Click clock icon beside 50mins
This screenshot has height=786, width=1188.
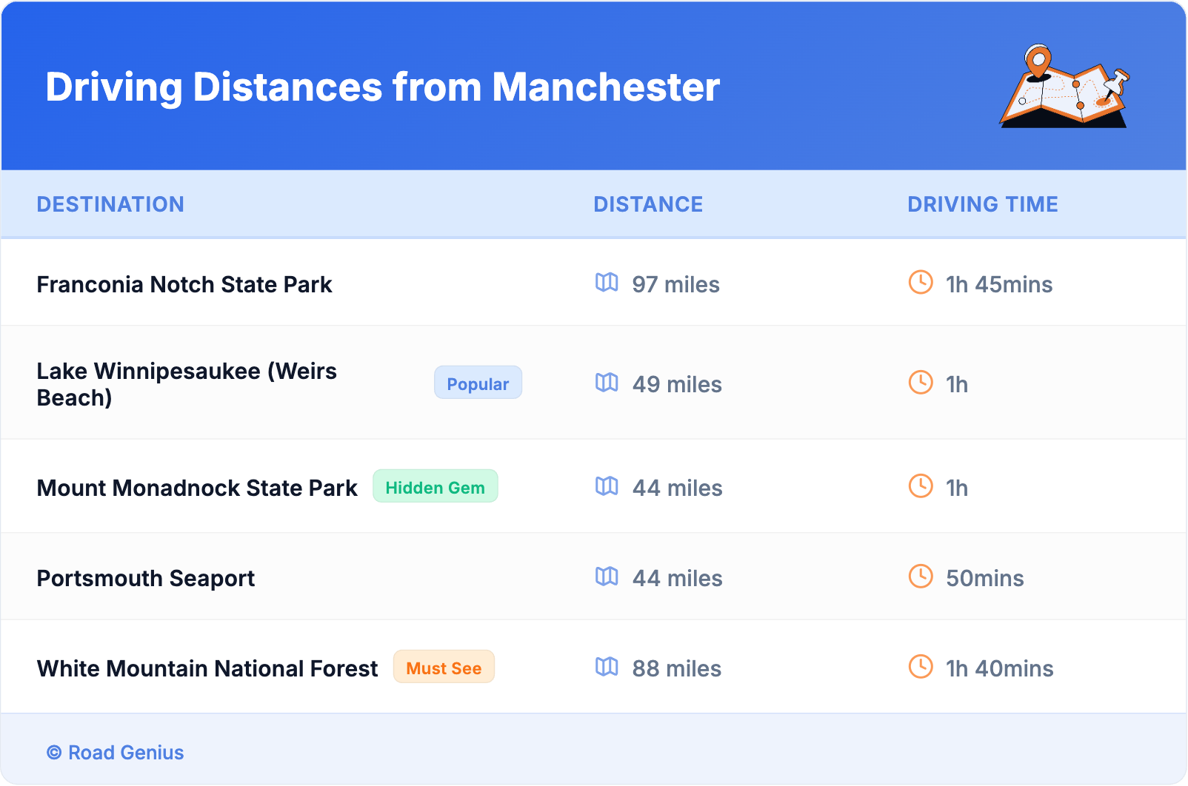coord(921,577)
